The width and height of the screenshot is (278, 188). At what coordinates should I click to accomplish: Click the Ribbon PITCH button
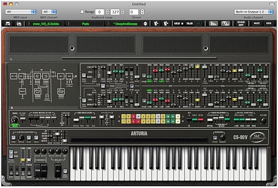tap(215, 138)
